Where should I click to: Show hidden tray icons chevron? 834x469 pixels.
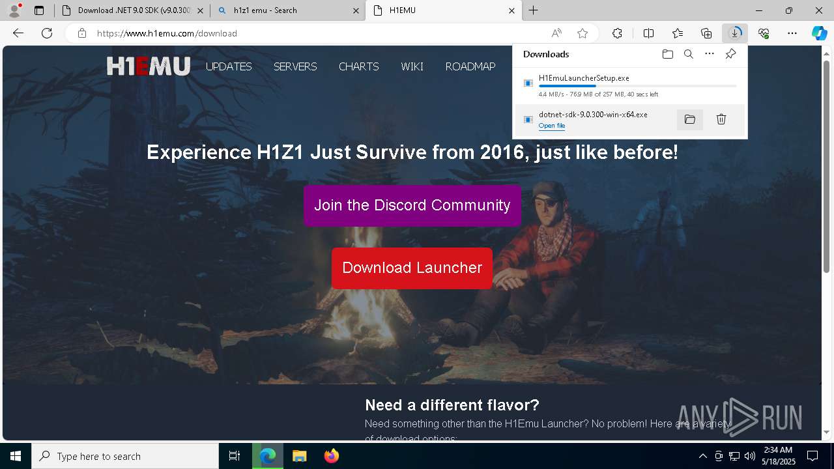[702, 456]
